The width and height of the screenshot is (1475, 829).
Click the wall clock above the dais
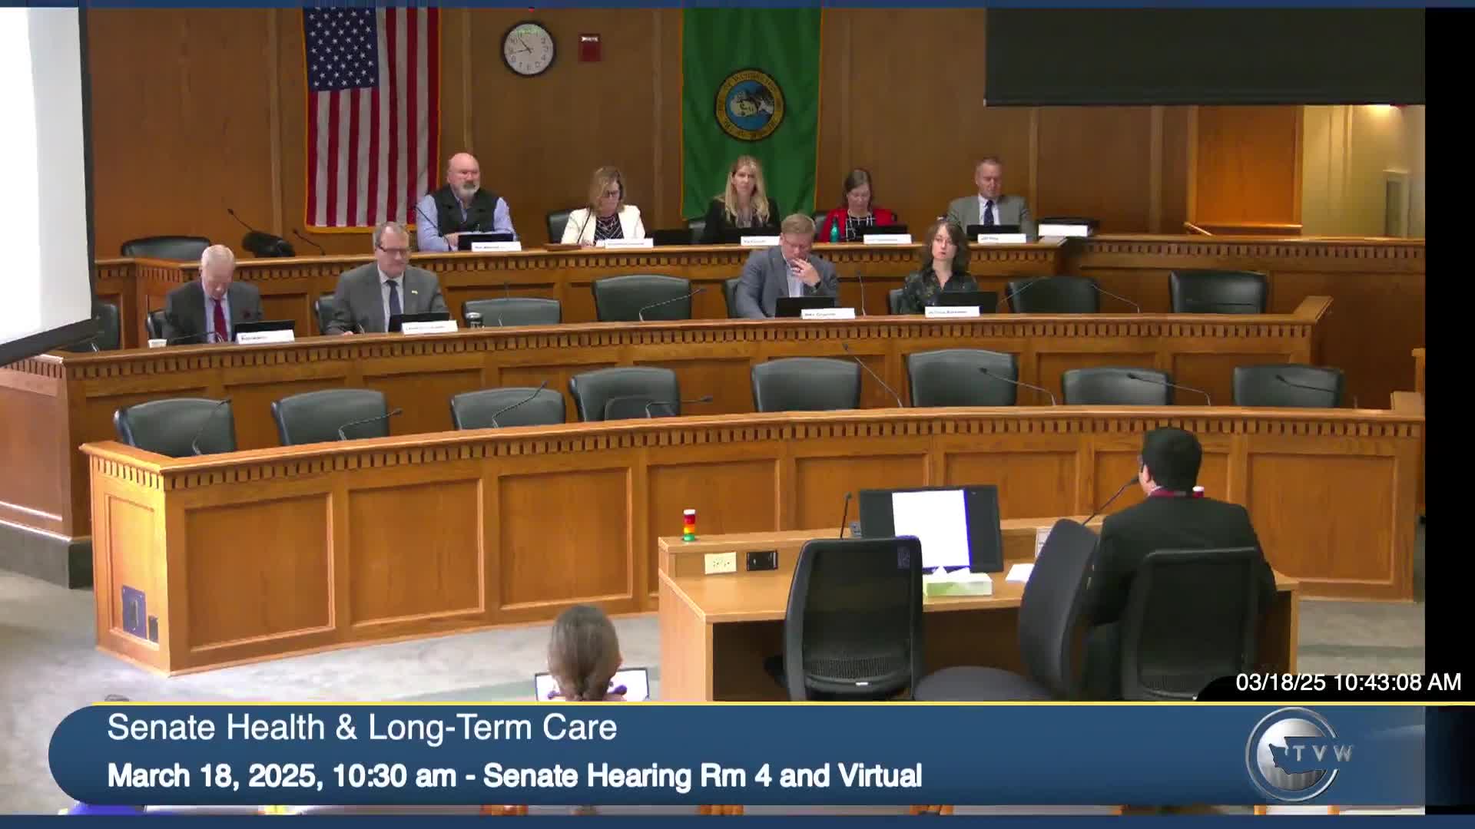529,48
